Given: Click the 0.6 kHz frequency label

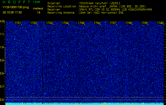Looking at the screenshot, I should pyautogui.click(x=2, y=100).
